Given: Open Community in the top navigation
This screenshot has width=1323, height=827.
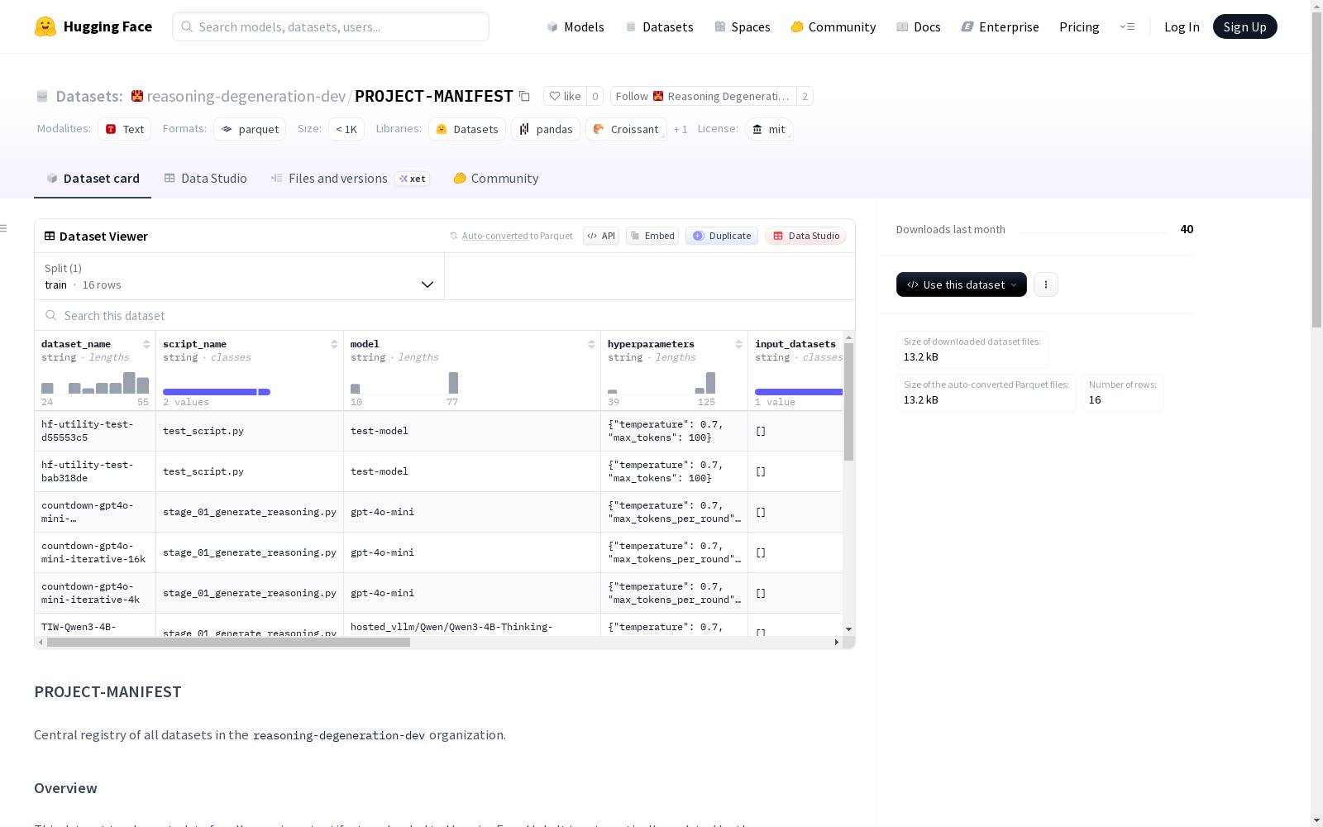Looking at the screenshot, I should coord(833,26).
